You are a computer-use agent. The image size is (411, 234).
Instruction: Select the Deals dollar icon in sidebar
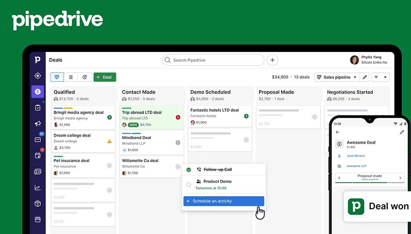click(38, 91)
